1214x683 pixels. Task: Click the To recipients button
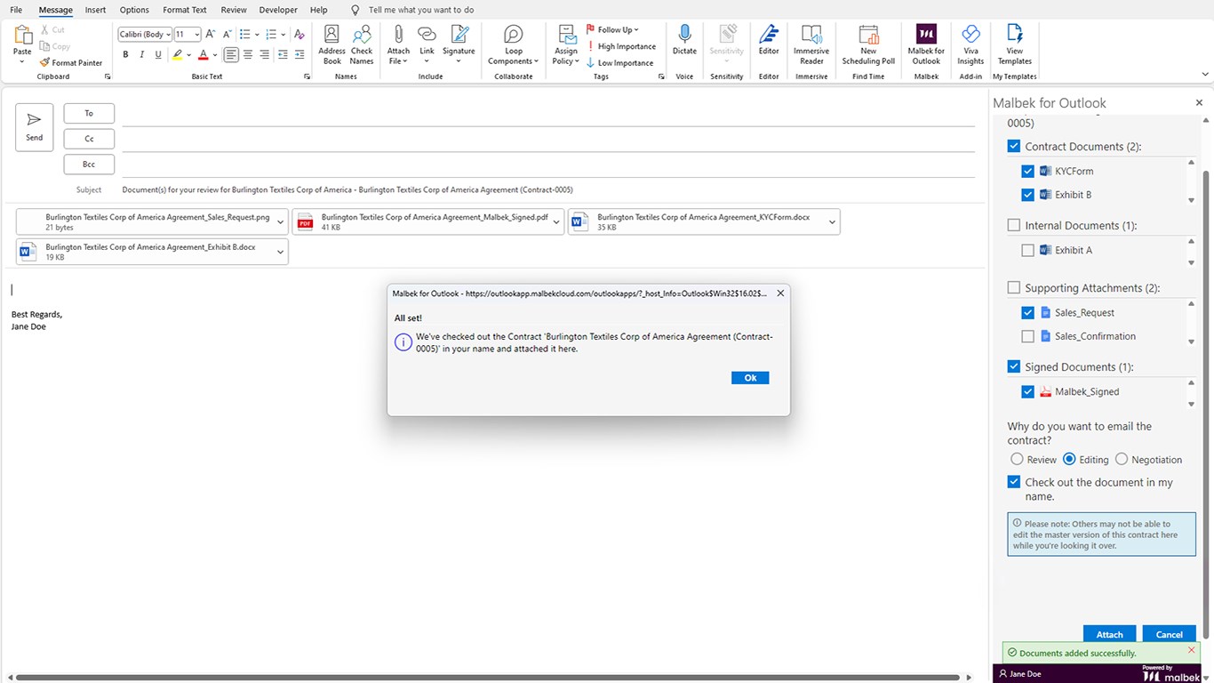[89, 113]
